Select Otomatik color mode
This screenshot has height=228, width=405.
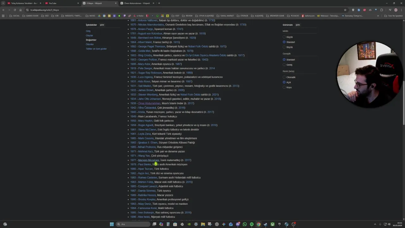(284, 77)
